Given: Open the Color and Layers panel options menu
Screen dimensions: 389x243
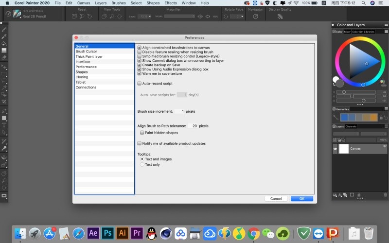Looking at the screenshot, I should [x=386, y=25].
